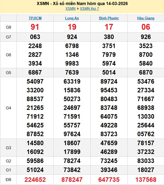Click the G4 row label
Image resolution: width=164 pixels, height=185 pixels.
9,108
